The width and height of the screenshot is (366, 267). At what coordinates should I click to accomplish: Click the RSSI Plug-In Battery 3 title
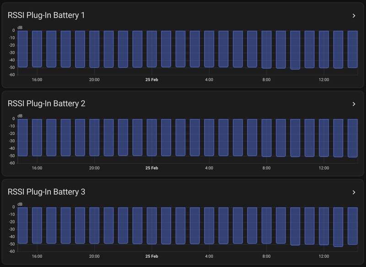[46, 192]
